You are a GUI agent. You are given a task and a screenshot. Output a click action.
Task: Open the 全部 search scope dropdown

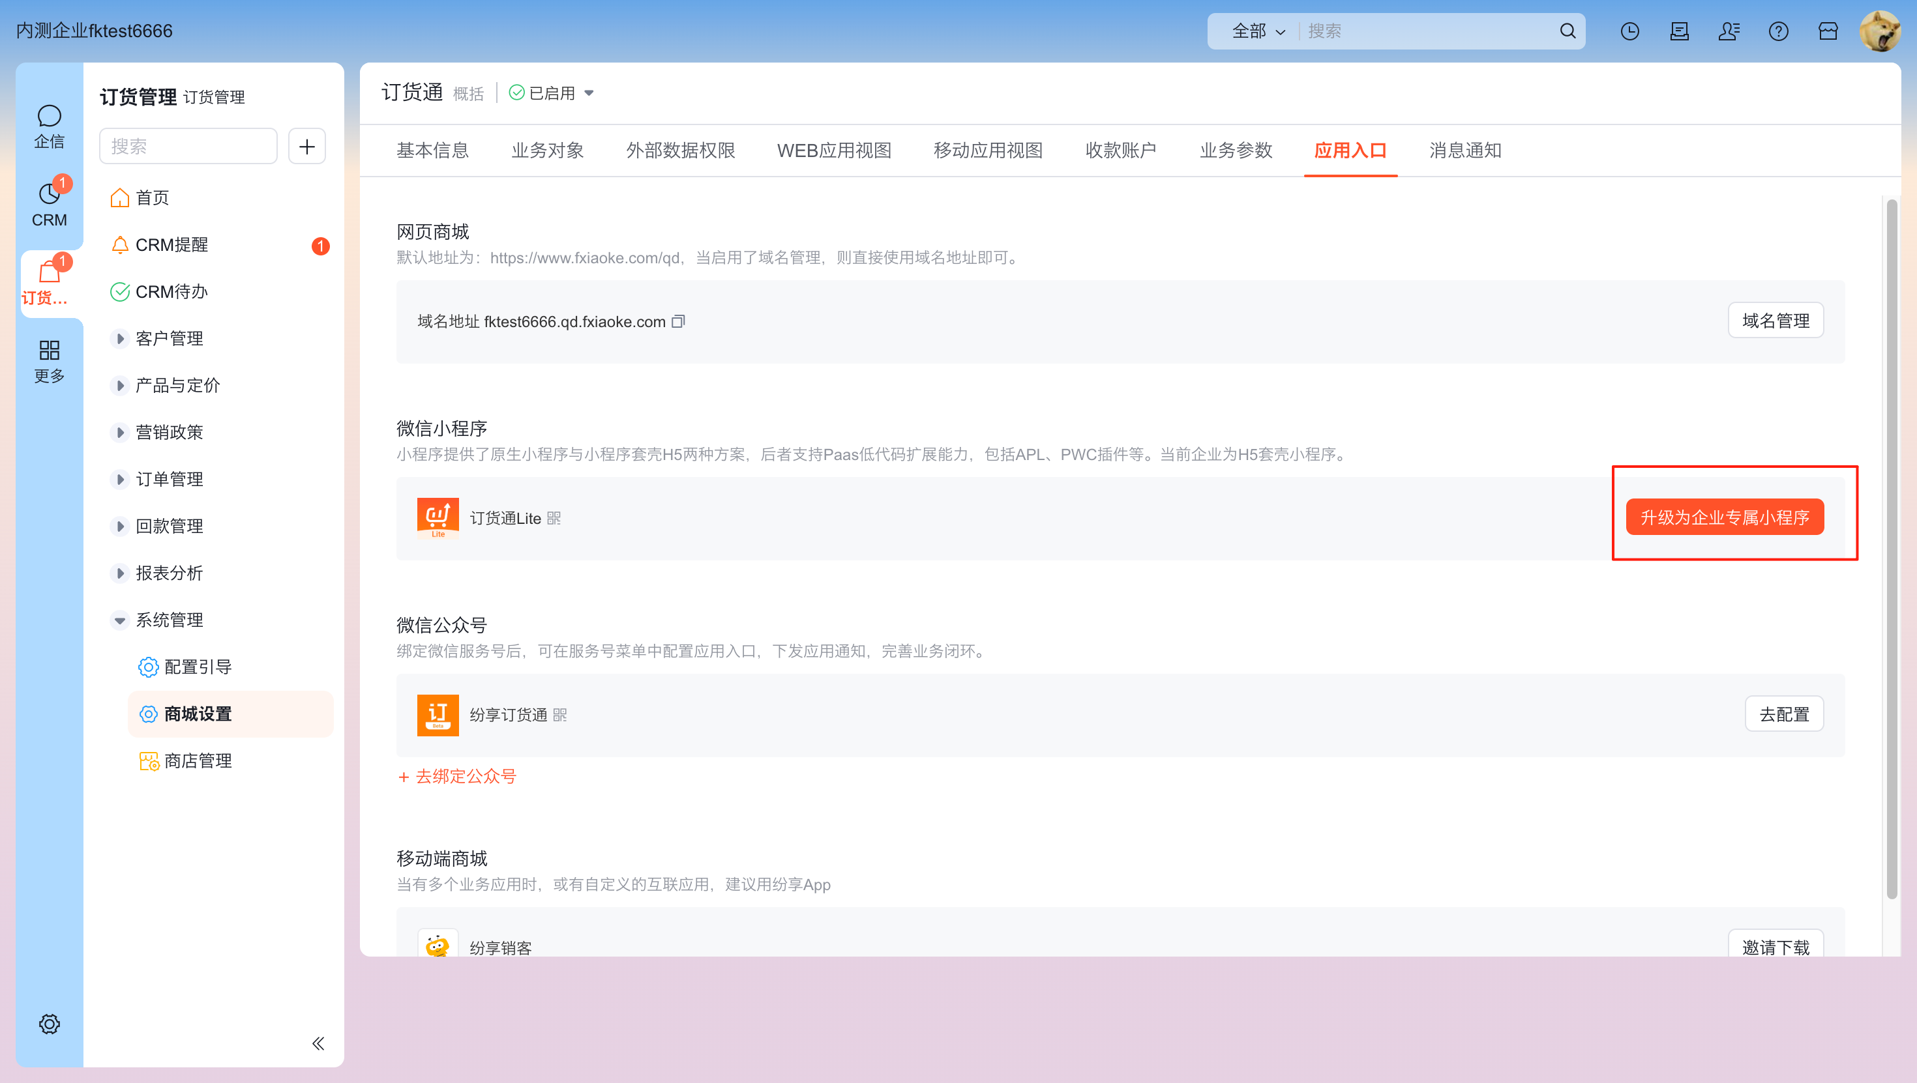(x=1258, y=31)
